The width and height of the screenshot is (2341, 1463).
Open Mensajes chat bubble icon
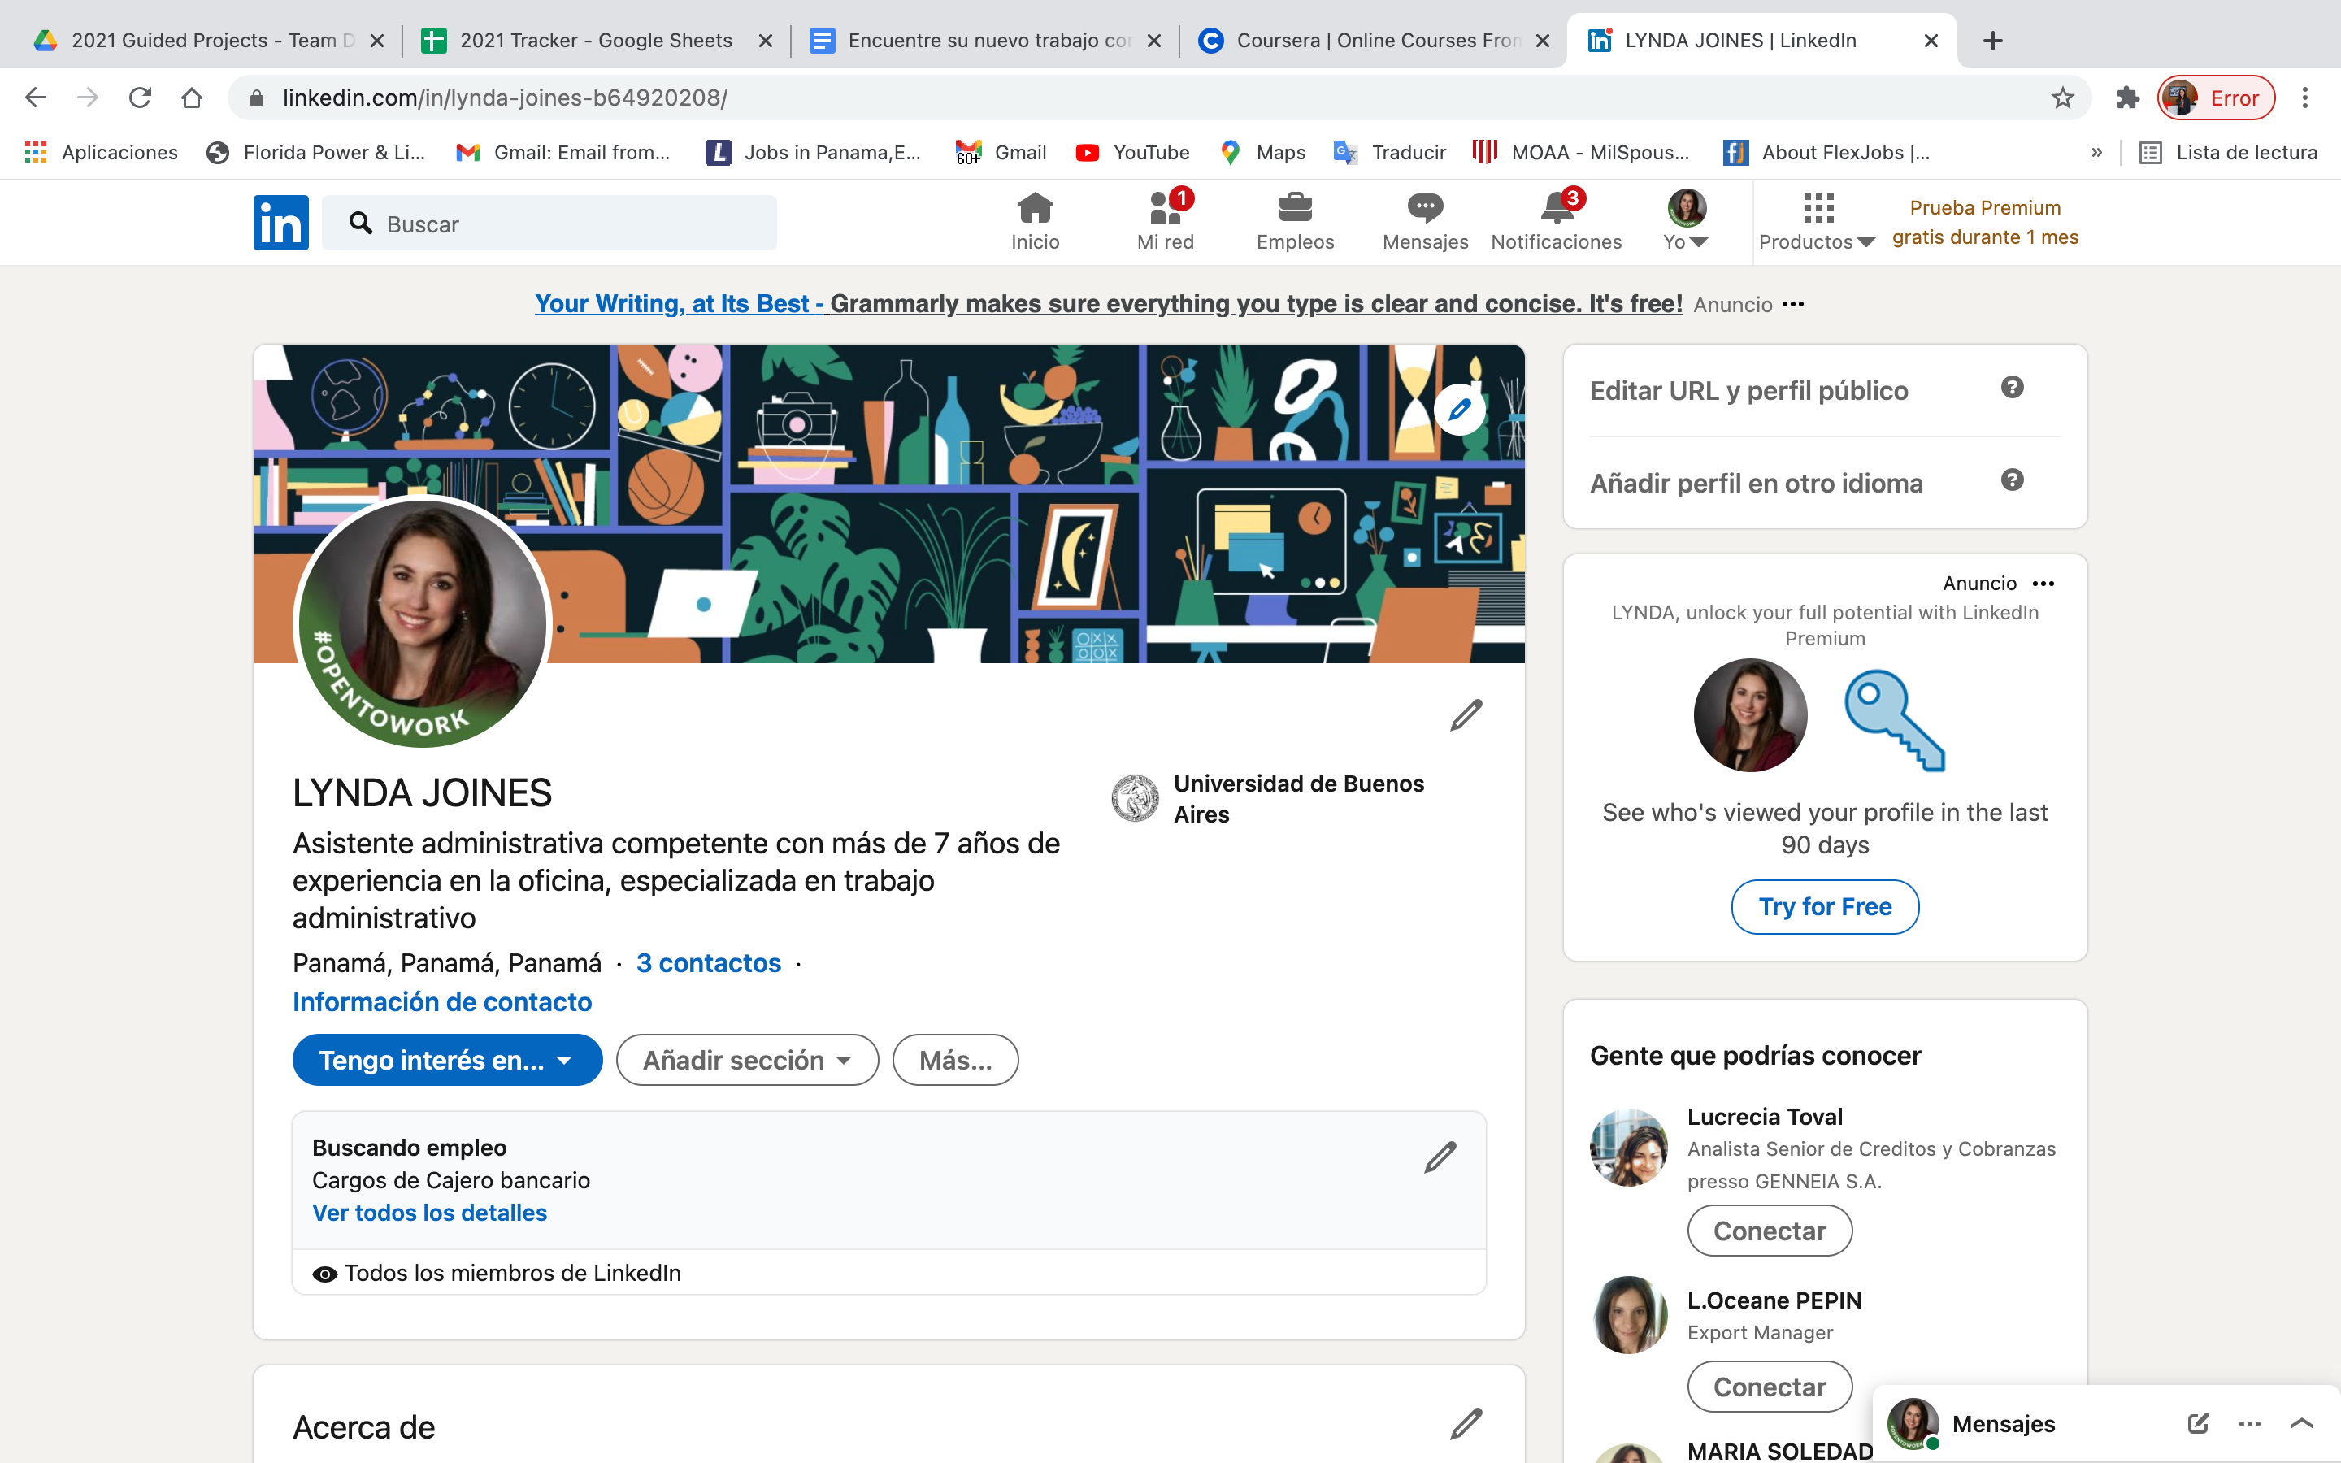point(1424,209)
